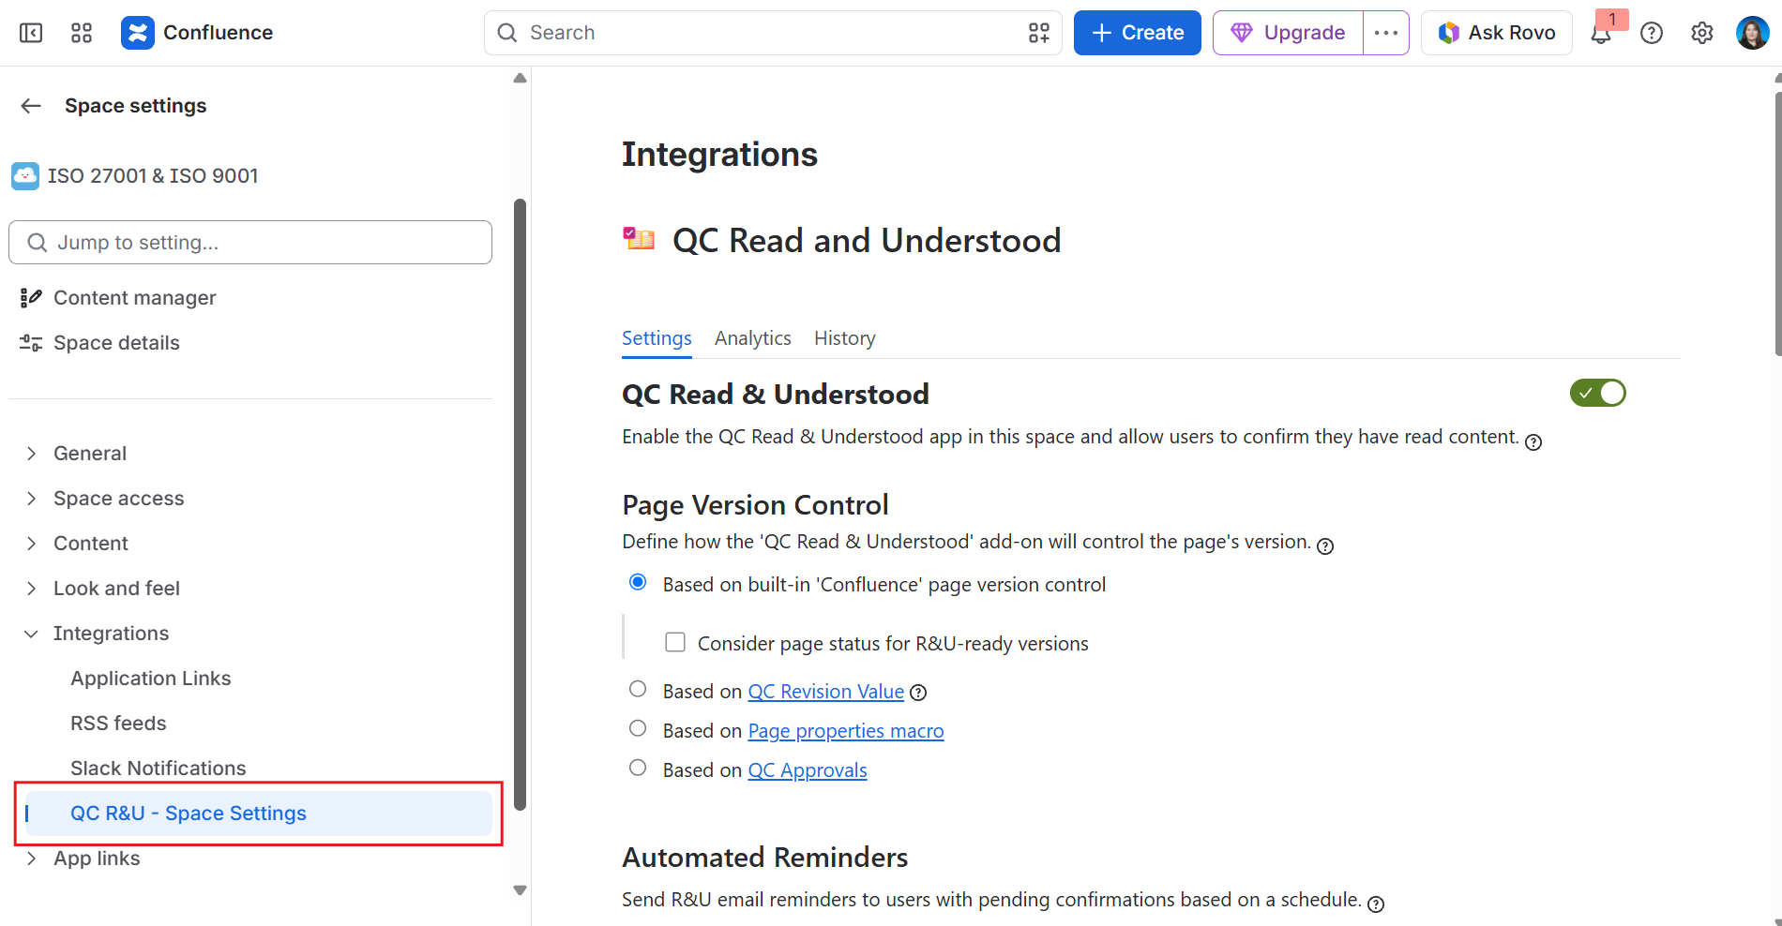The height and width of the screenshot is (926, 1782).
Task: Expand the App links section
Action: click(x=31, y=859)
